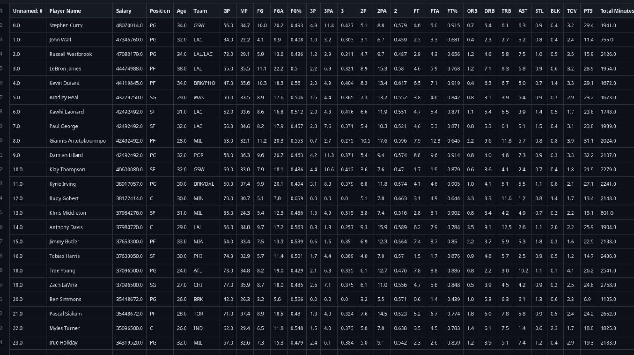Select the Anthony Davis cell
Screen dimensions: 634x355
point(79,227)
